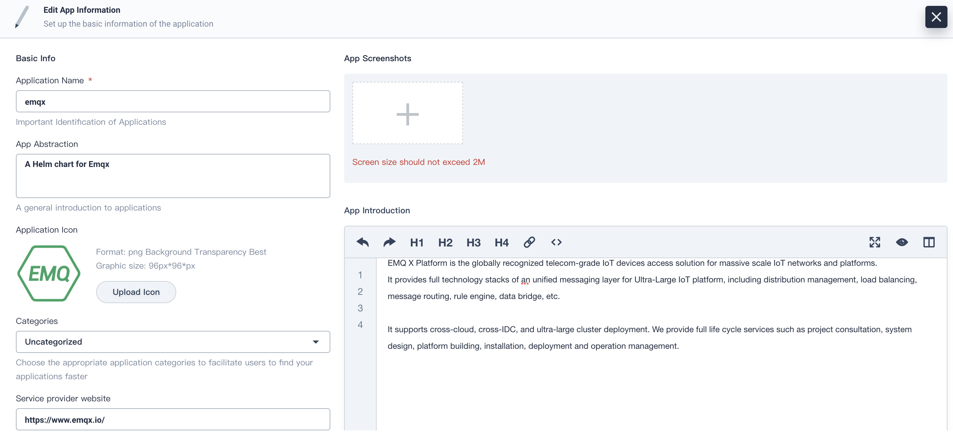This screenshot has width=953, height=439.
Task: Apply H4 heading format
Action: coord(502,242)
